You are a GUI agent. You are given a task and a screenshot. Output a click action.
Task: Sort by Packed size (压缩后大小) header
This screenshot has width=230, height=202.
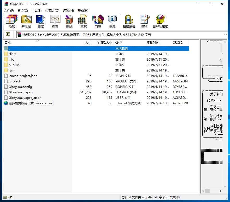coord(103,42)
